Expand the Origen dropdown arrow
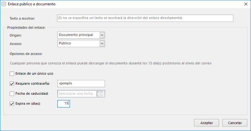Viewport: 251px width, 131px height. coord(102,35)
